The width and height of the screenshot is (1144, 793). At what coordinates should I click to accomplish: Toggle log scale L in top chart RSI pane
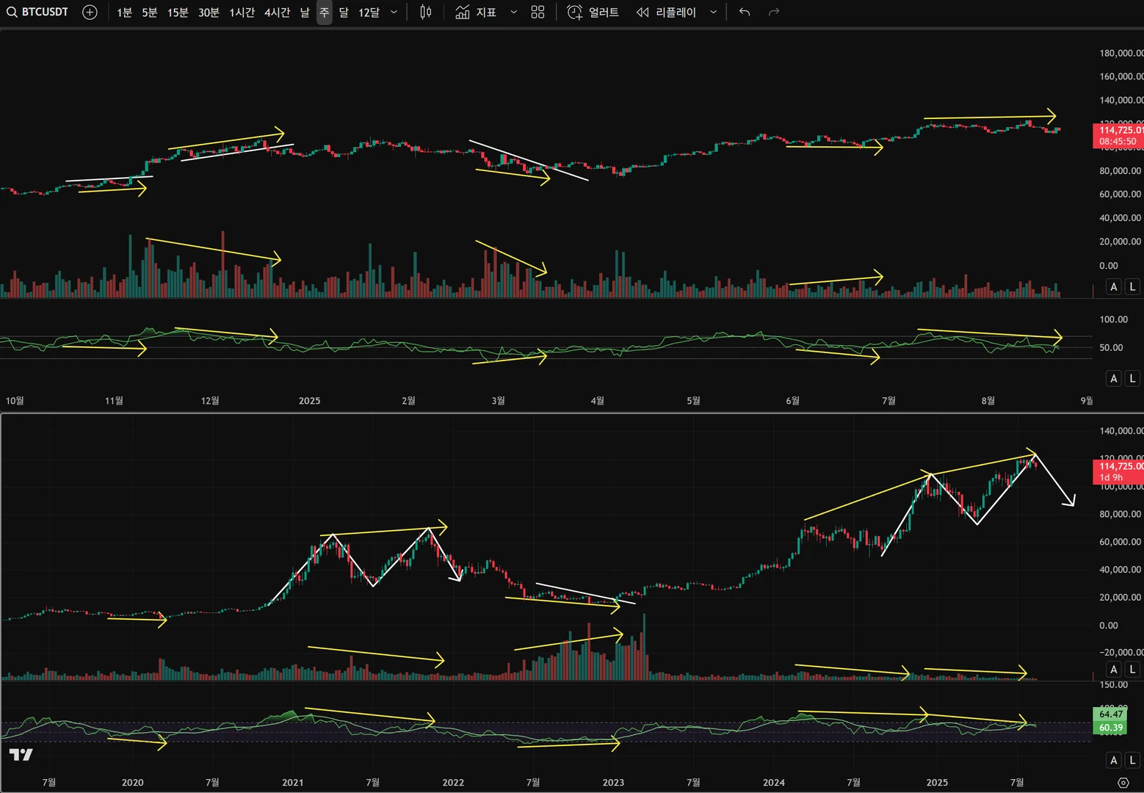click(x=1132, y=379)
